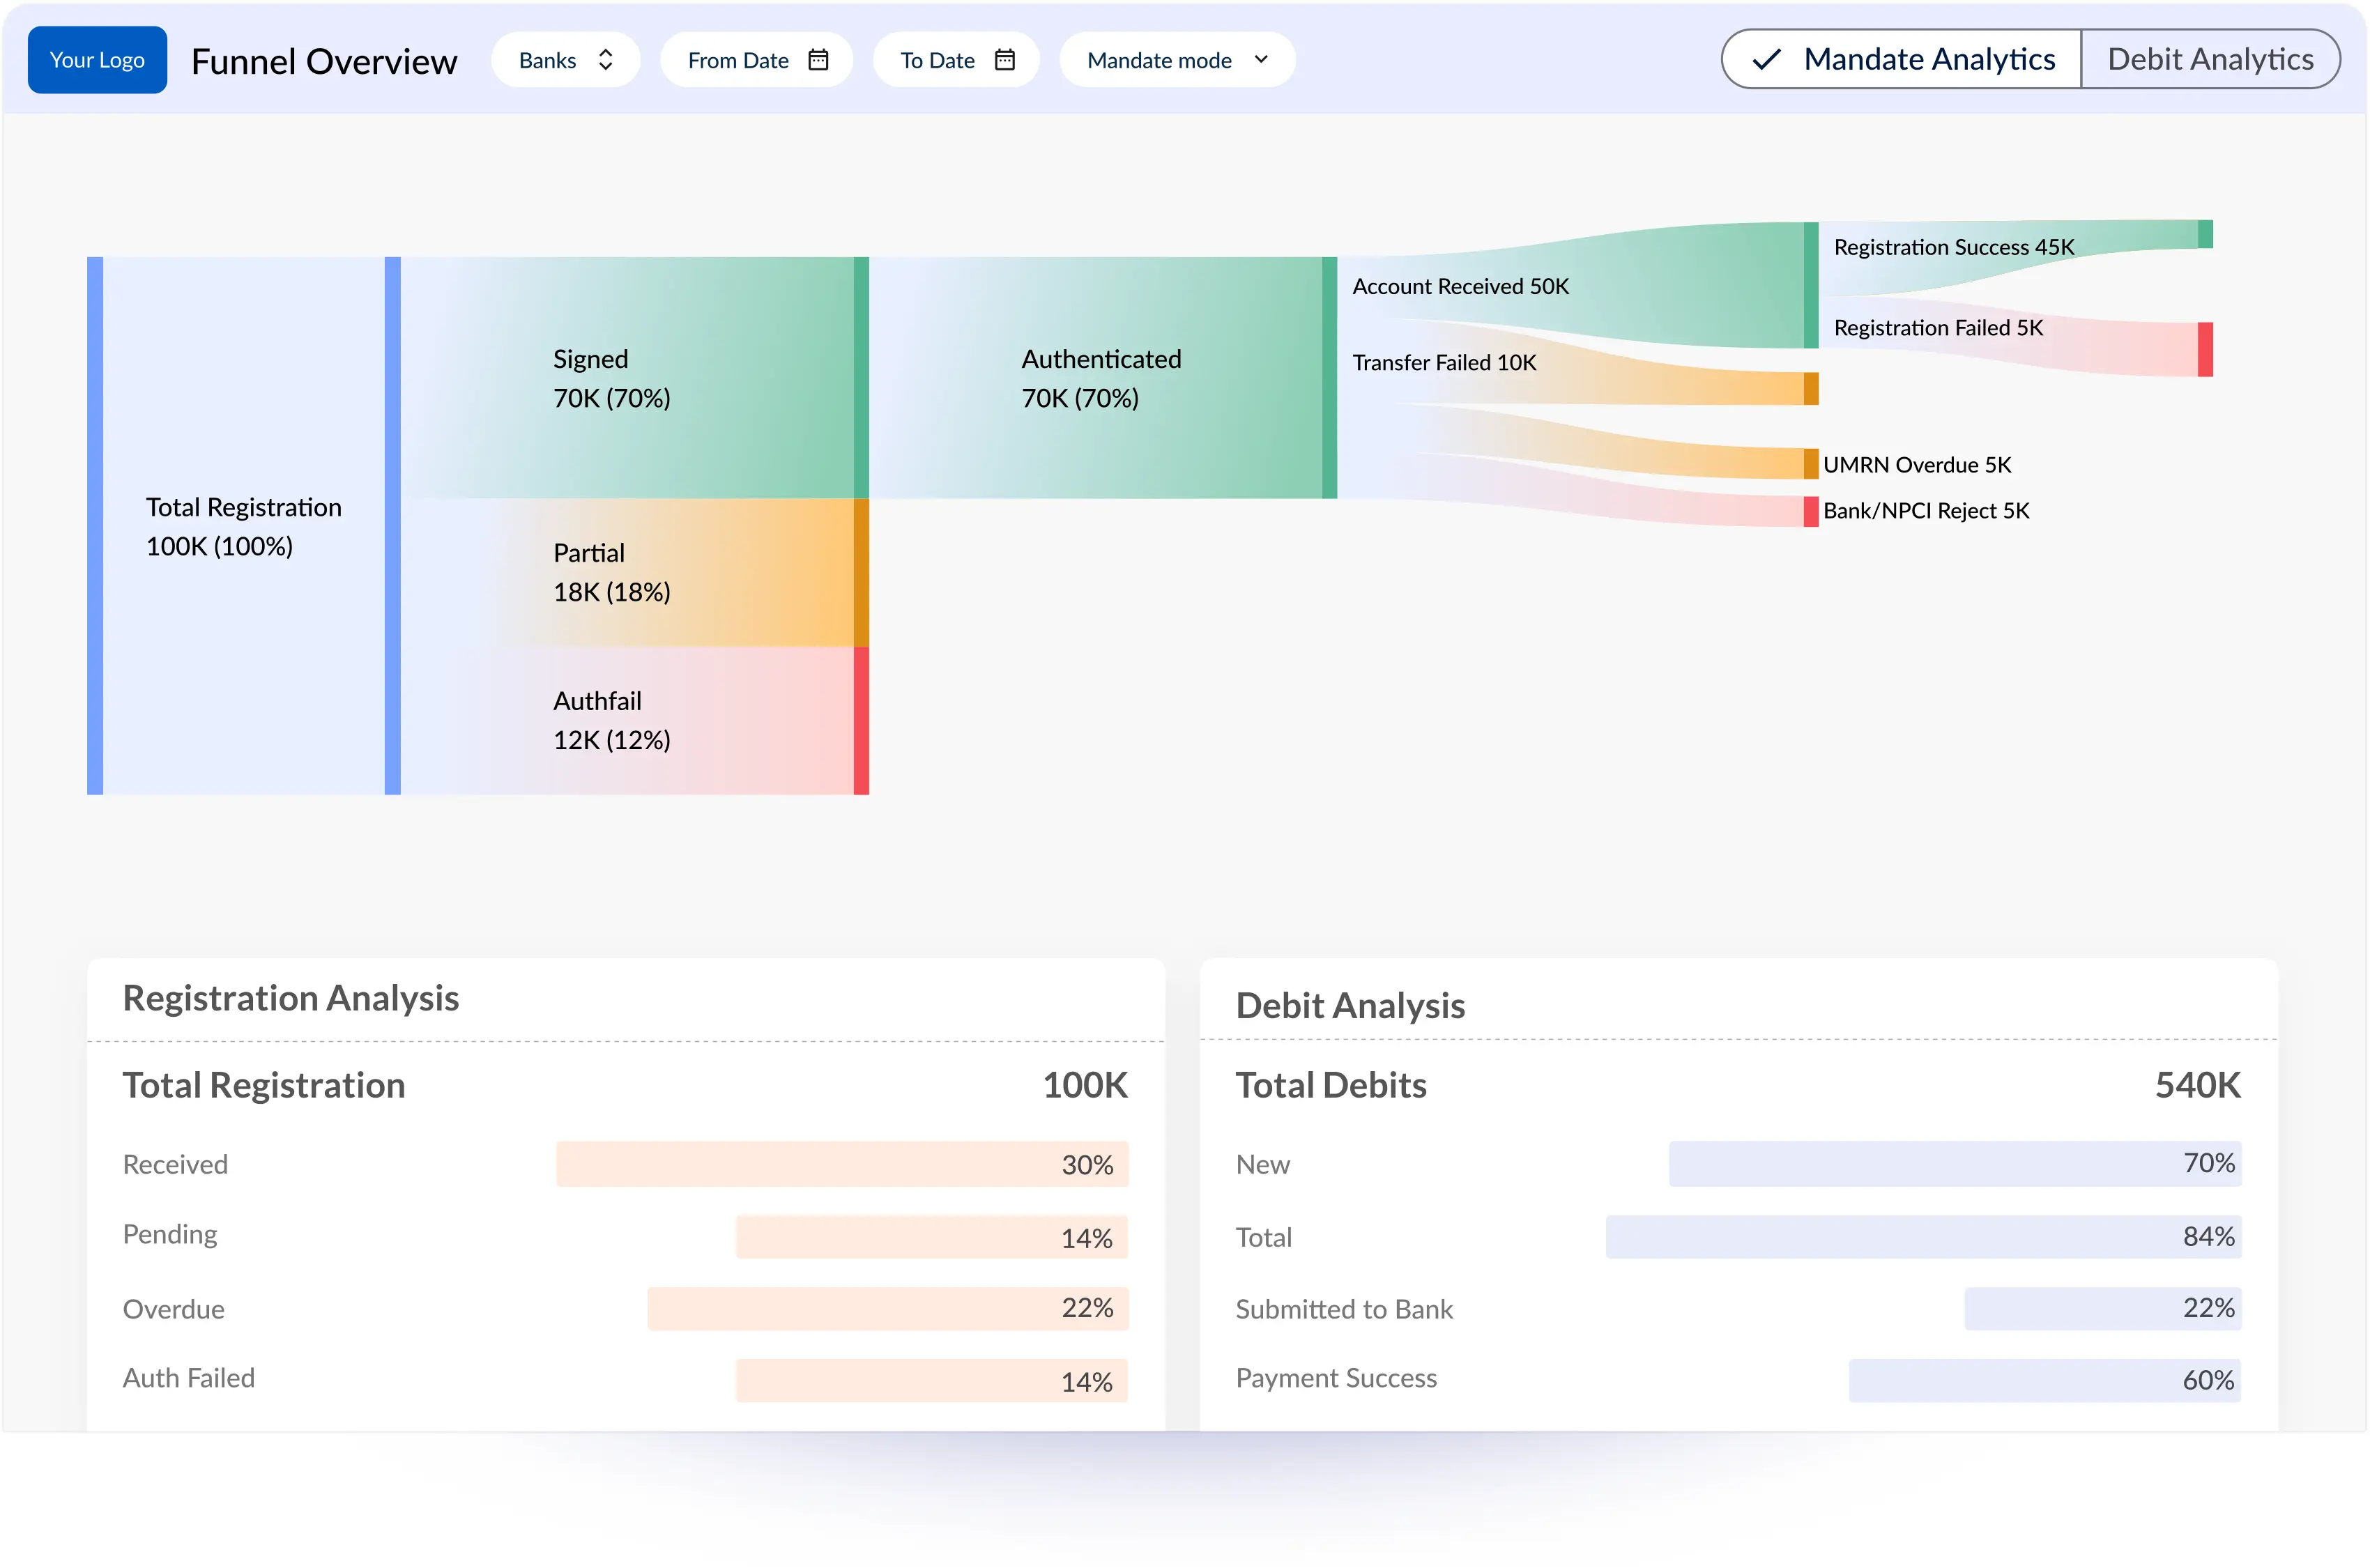The height and width of the screenshot is (1568, 2370).
Task: Open the Banks dropdown filter
Action: pyautogui.click(x=564, y=59)
